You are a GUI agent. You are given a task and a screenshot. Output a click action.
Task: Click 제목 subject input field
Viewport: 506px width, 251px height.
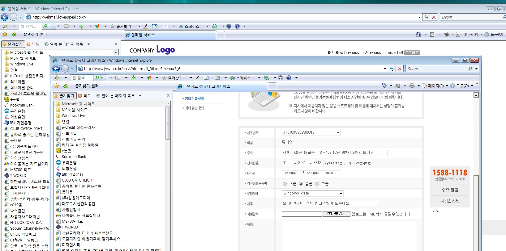[x=330, y=203]
